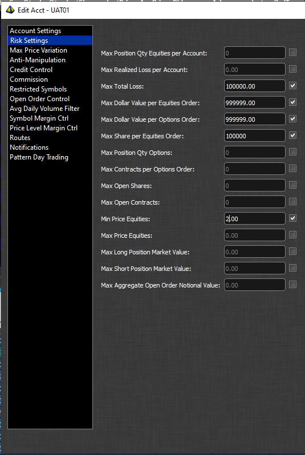Screen dimensions: 305x455
Task: Click the app icon in title bar
Action: (x=10, y=10)
